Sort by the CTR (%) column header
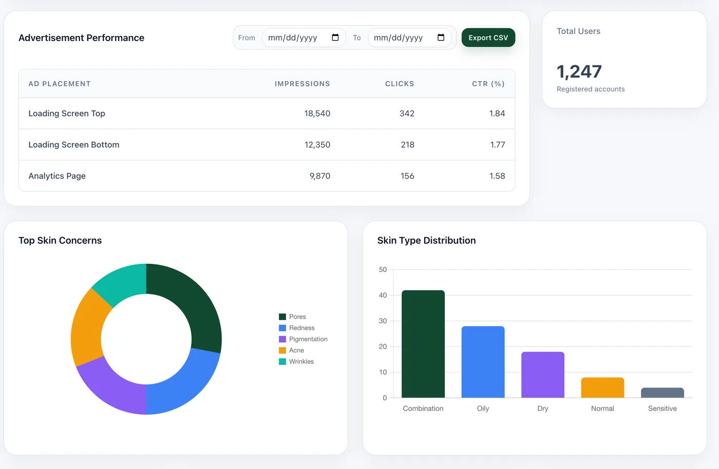 [x=488, y=84]
